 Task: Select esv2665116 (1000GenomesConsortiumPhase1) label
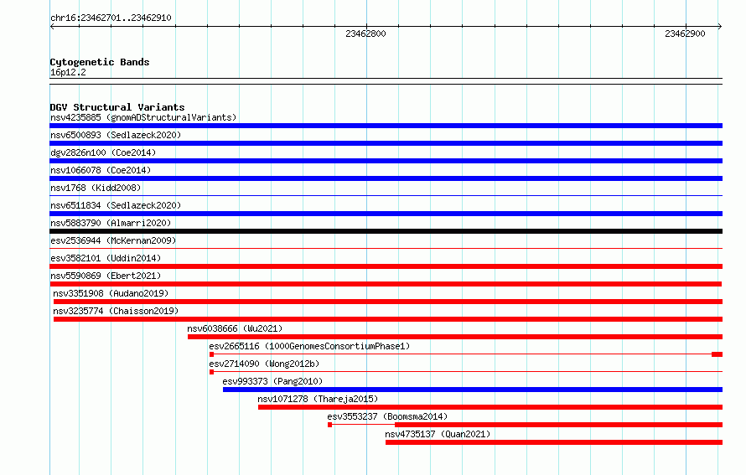(x=309, y=346)
